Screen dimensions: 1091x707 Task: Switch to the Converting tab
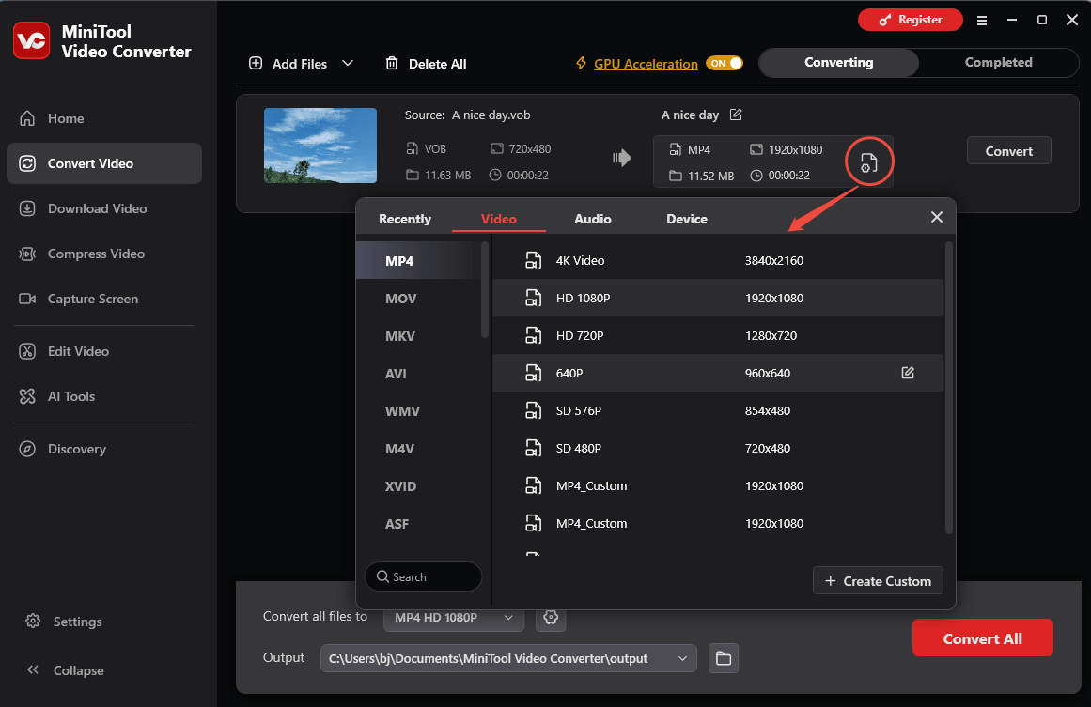[838, 63]
